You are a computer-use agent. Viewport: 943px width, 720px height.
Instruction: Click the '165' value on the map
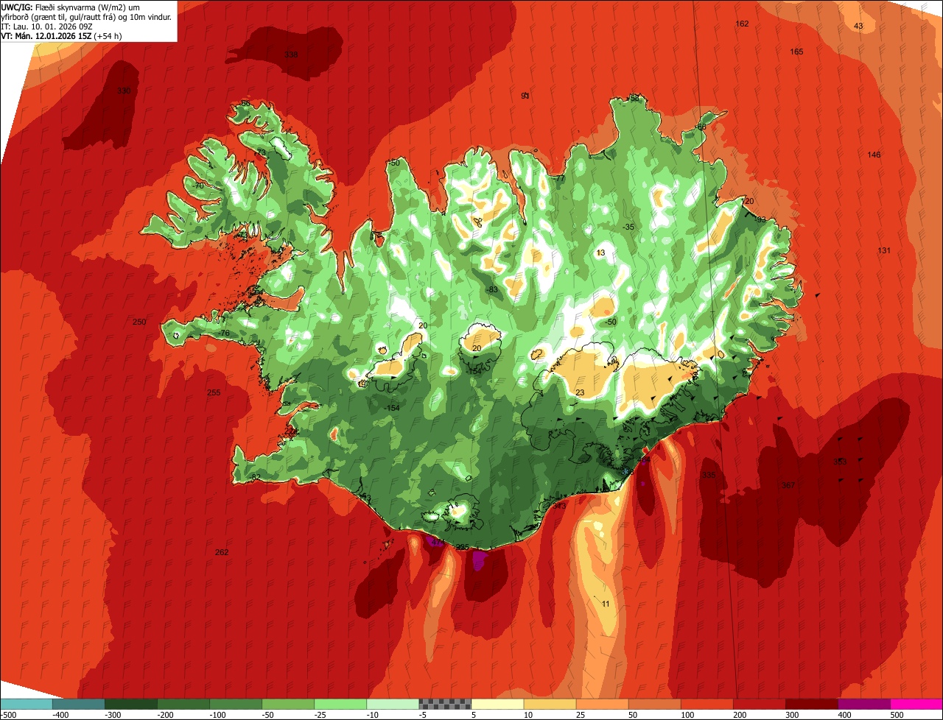click(796, 52)
